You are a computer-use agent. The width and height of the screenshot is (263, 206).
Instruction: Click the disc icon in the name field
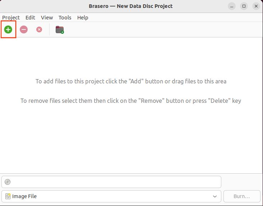[8, 182]
